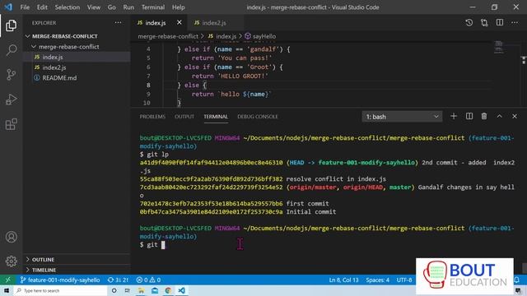Collapse the MERGE-REBASE-CONFLICT root folder
The height and width of the screenshot is (296, 527).
[77, 36]
